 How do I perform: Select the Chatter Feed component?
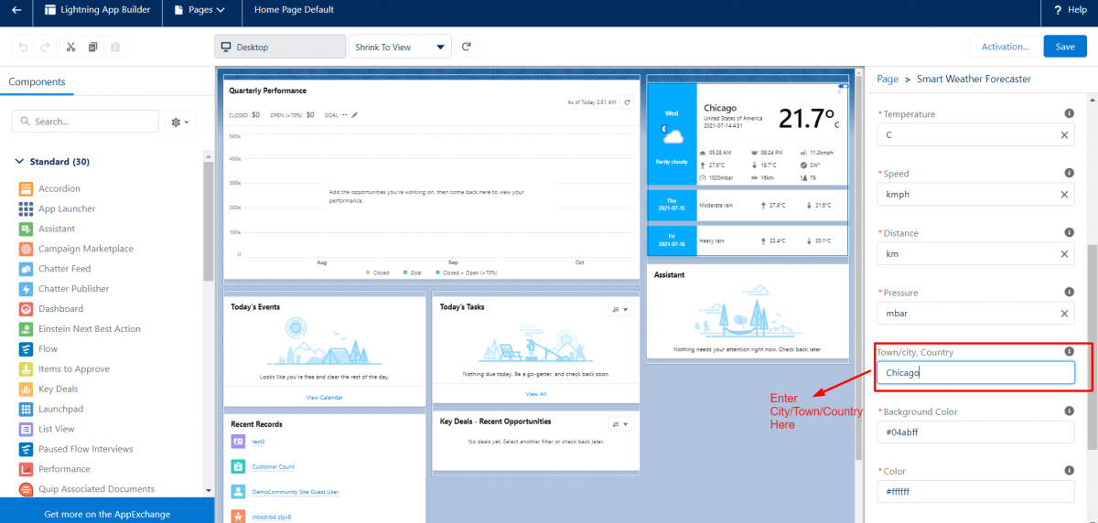[55, 269]
